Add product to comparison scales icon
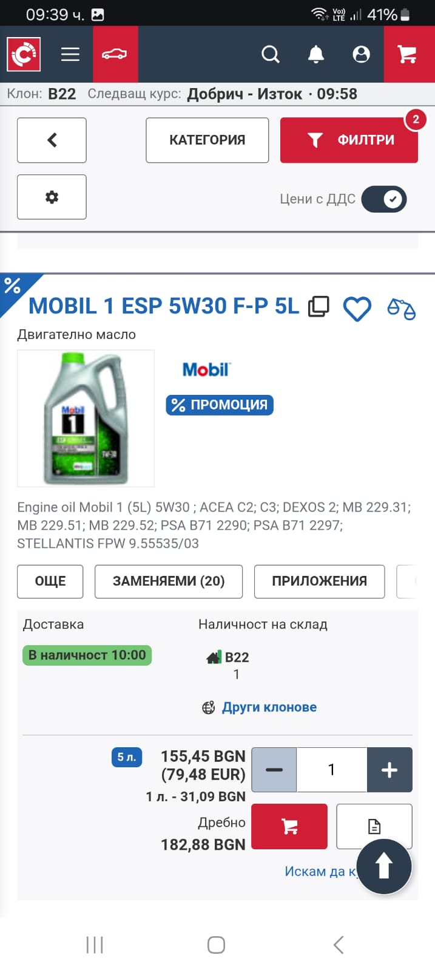The image size is (435, 972). click(401, 309)
